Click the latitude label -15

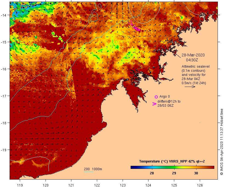point(4,42)
